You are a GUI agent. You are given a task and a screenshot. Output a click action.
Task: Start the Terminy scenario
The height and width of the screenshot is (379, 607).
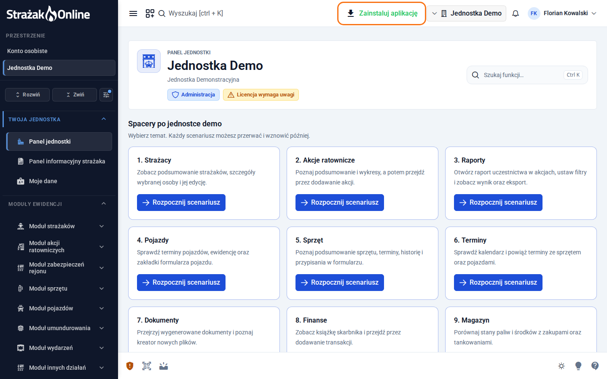coord(498,283)
